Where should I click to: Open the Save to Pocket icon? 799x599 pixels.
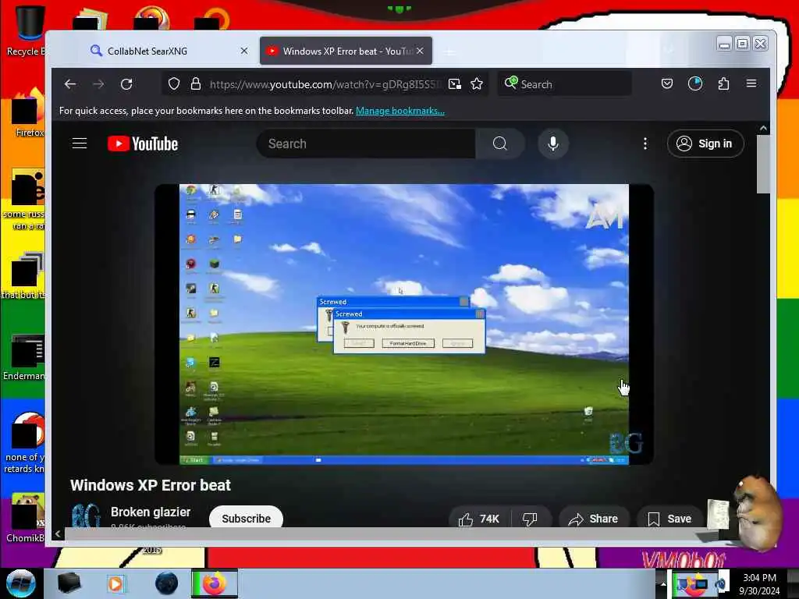667,83
